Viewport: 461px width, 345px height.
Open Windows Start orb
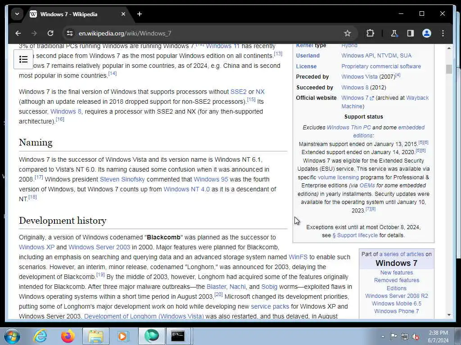(12, 336)
